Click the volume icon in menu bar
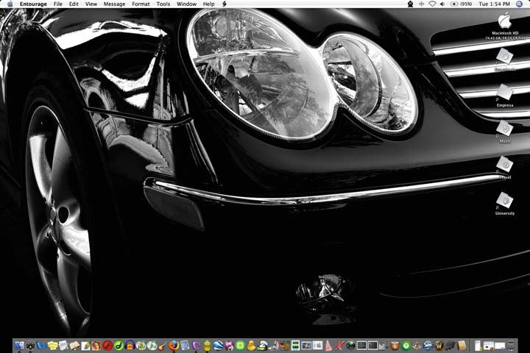The height and width of the screenshot is (353, 530). pos(442,4)
